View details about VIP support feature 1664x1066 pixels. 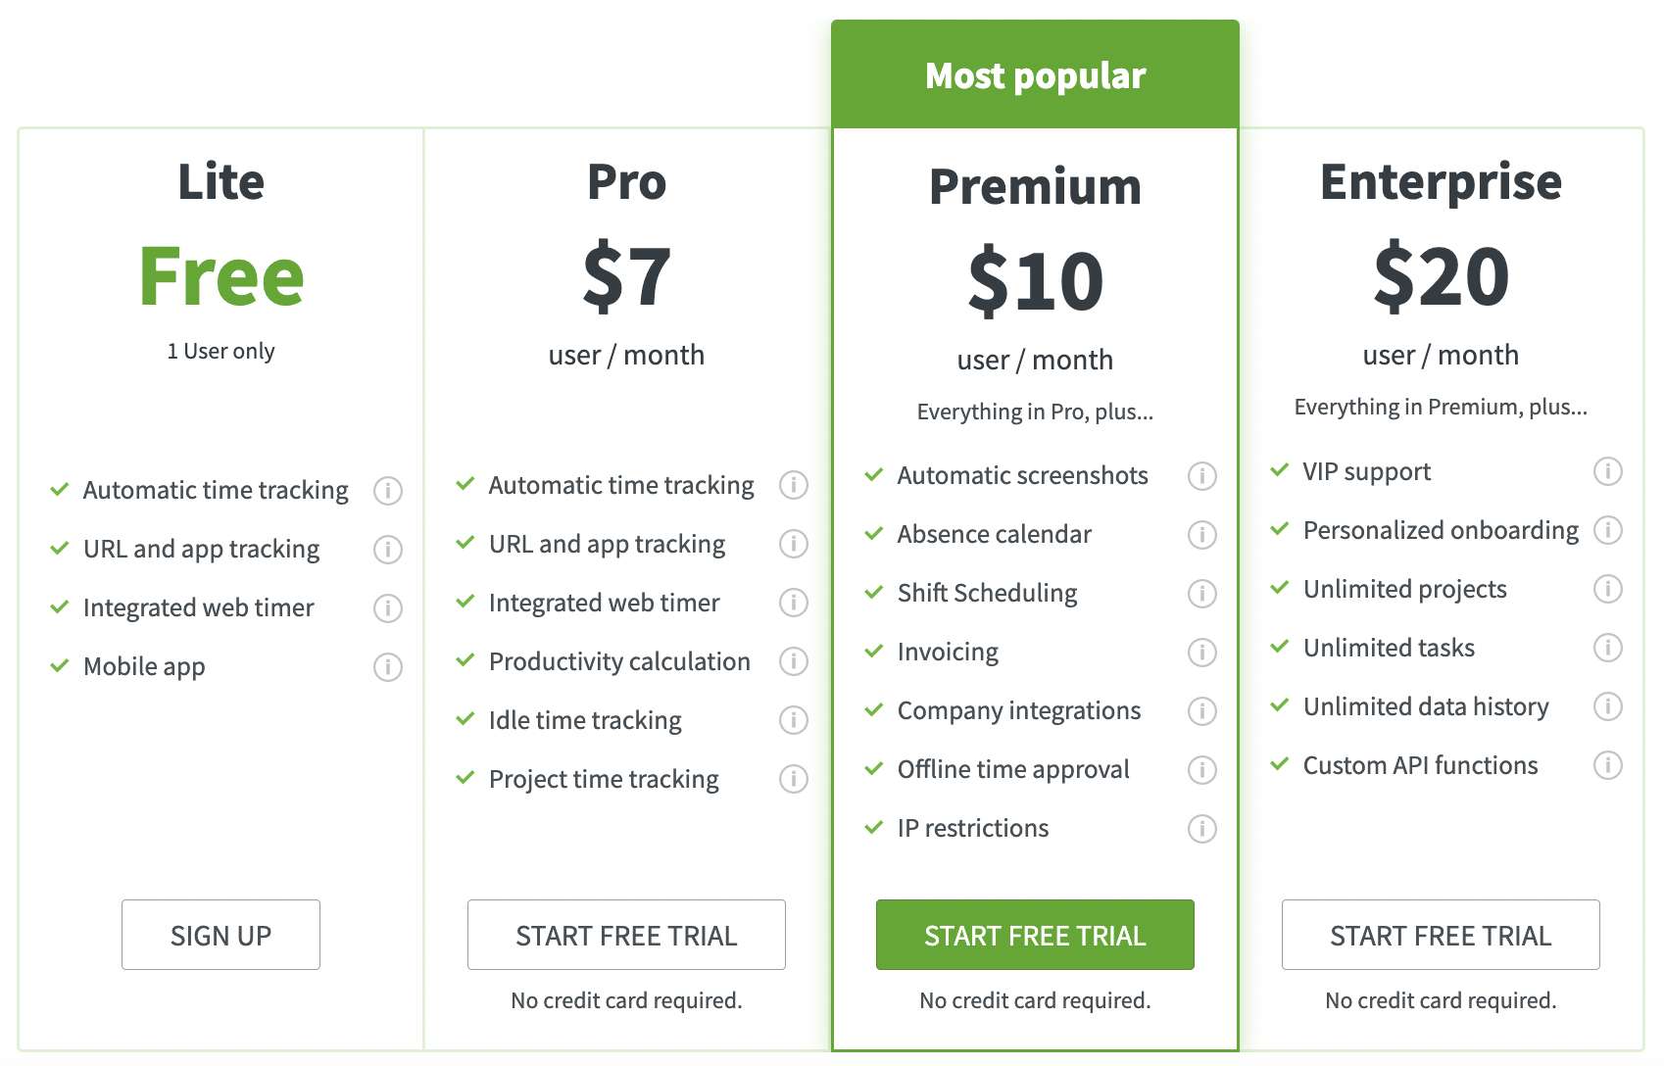(x=1607, y=472)
